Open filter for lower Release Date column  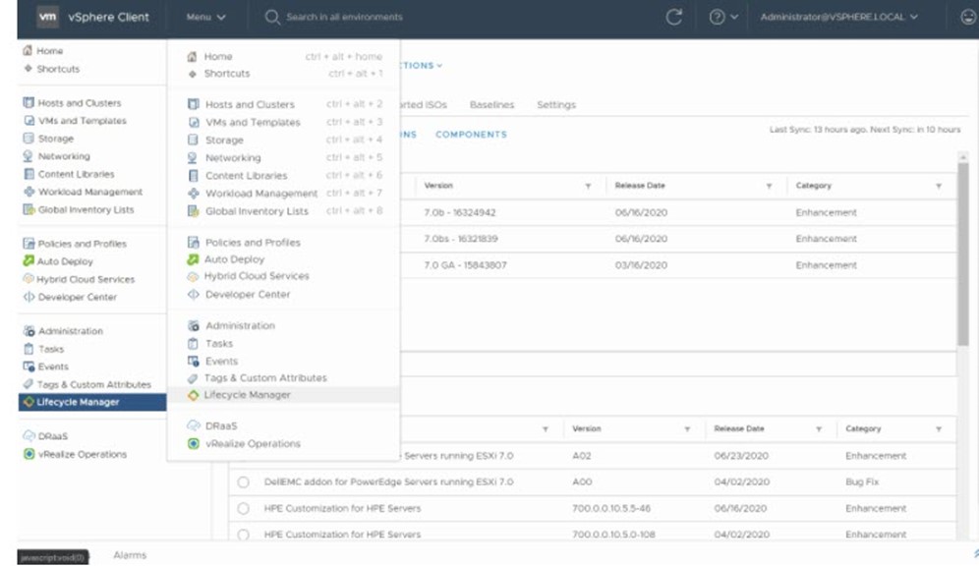coord(819,429)
